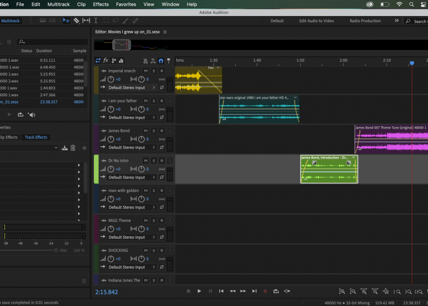Toggle loop playback in transport
Image resolution: width=428 pixels, height=306 pixels.
(x=276, y=291)
